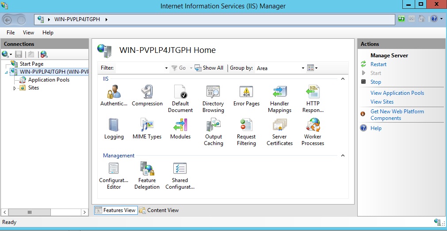The width and height of the screenshot is (447, 231).
Task: Open Directory Browsing feature
Action: point(213,99)
